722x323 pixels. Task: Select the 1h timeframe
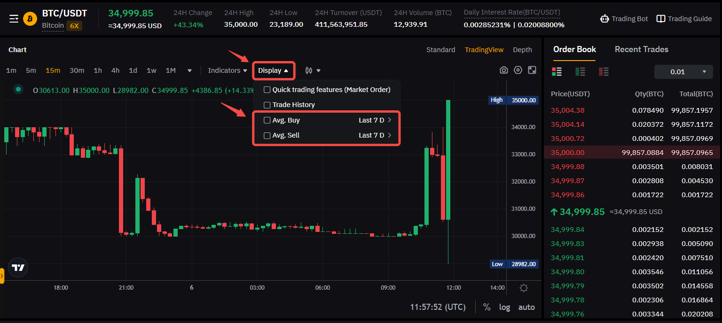(98, 70)
